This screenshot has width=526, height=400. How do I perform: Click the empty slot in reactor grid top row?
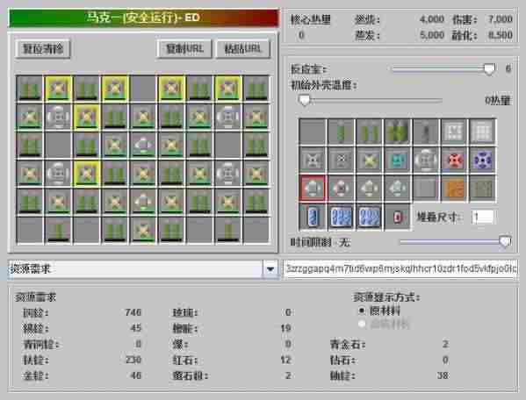[143, 88]
